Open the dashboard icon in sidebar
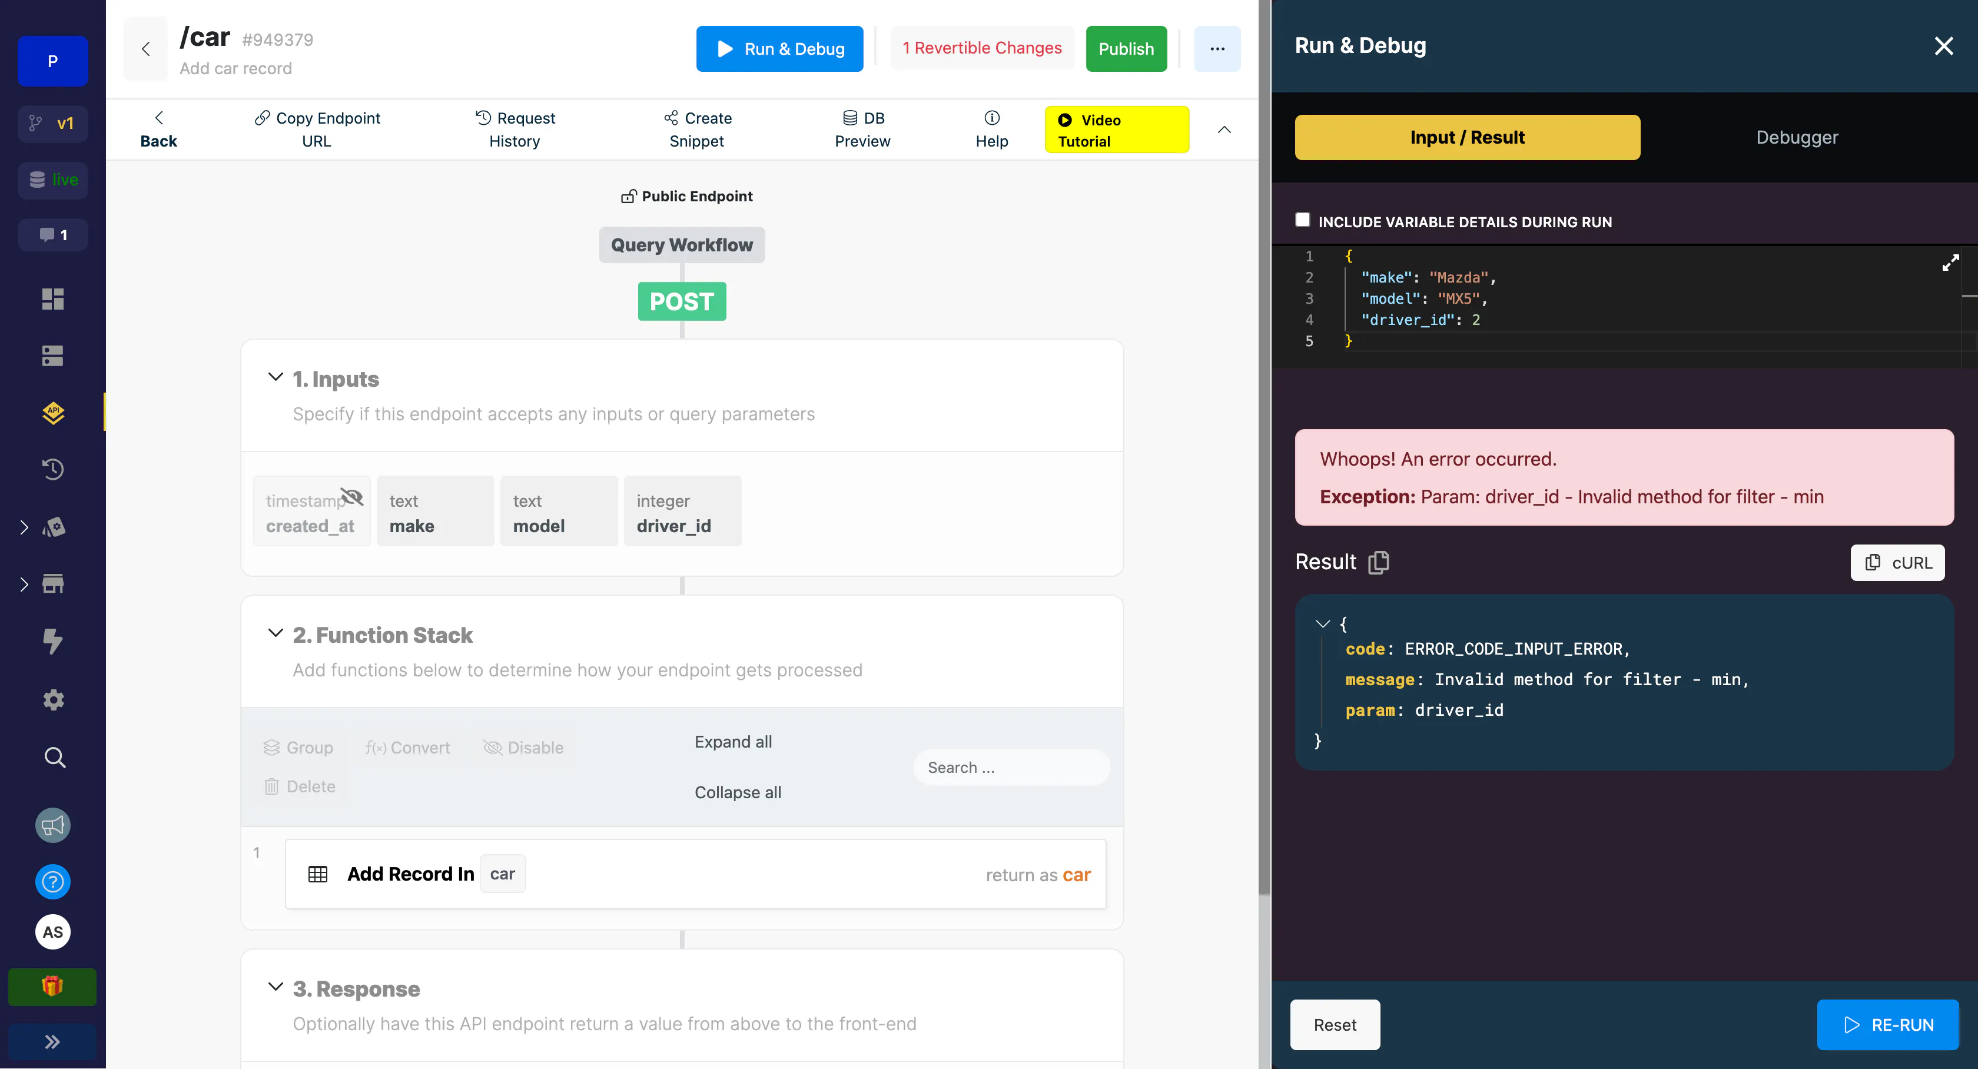The image size is (1978, 1069). tap(52, 298)
